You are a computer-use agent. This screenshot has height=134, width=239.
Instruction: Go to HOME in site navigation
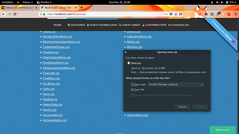click(57, 25)
